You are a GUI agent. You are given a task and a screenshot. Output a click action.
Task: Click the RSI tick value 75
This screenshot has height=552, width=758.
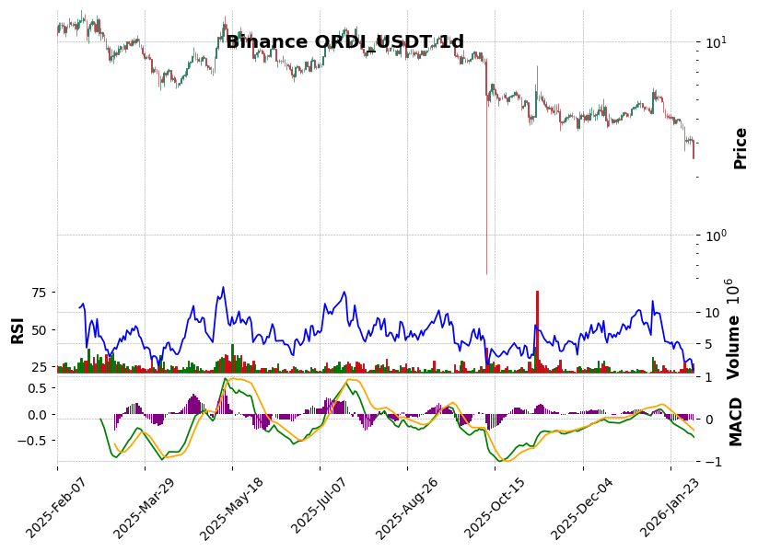[40, 293]
